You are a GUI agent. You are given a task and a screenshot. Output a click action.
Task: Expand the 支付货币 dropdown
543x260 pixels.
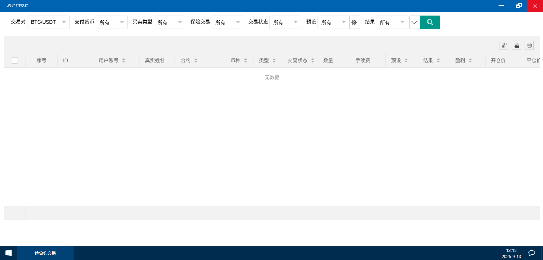click(111, 22)
